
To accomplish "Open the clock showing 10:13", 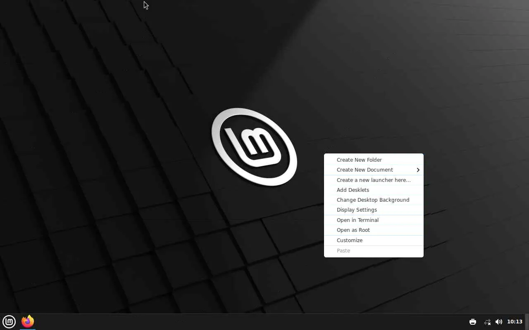I will click(515, 322).
